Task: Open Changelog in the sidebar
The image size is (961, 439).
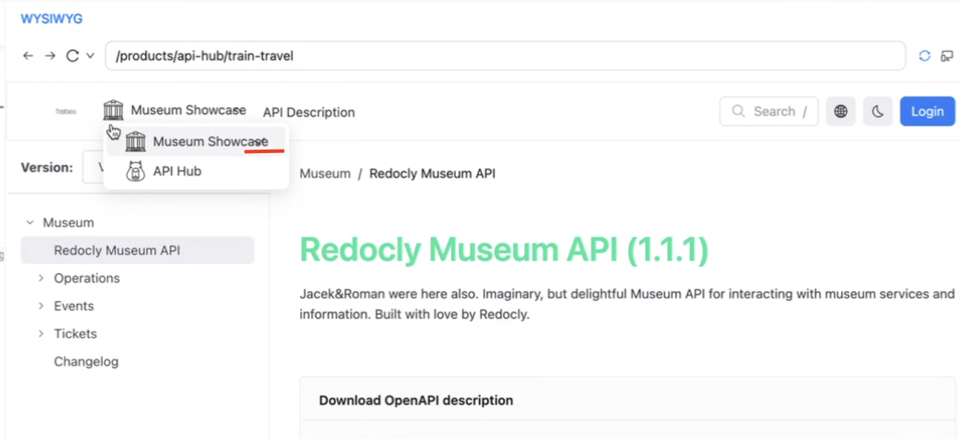Action: [x=86, y=361]
